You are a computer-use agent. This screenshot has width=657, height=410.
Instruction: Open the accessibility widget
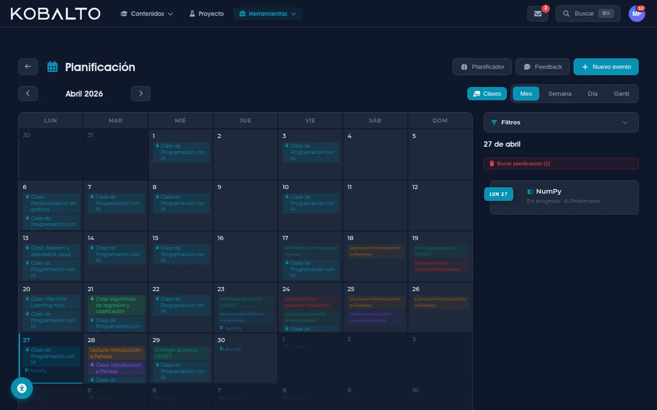[22, 388]
